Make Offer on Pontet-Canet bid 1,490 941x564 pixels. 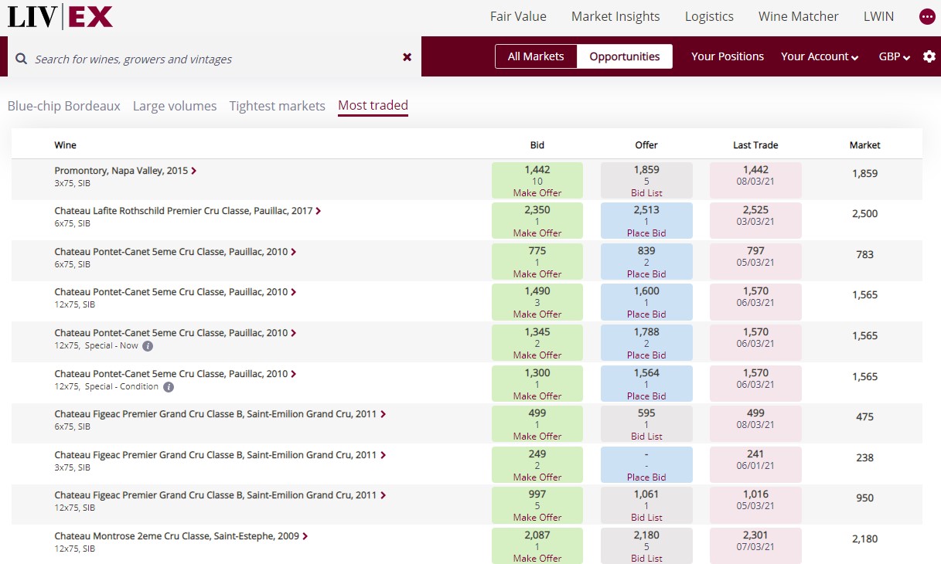(x=537, y=314)
